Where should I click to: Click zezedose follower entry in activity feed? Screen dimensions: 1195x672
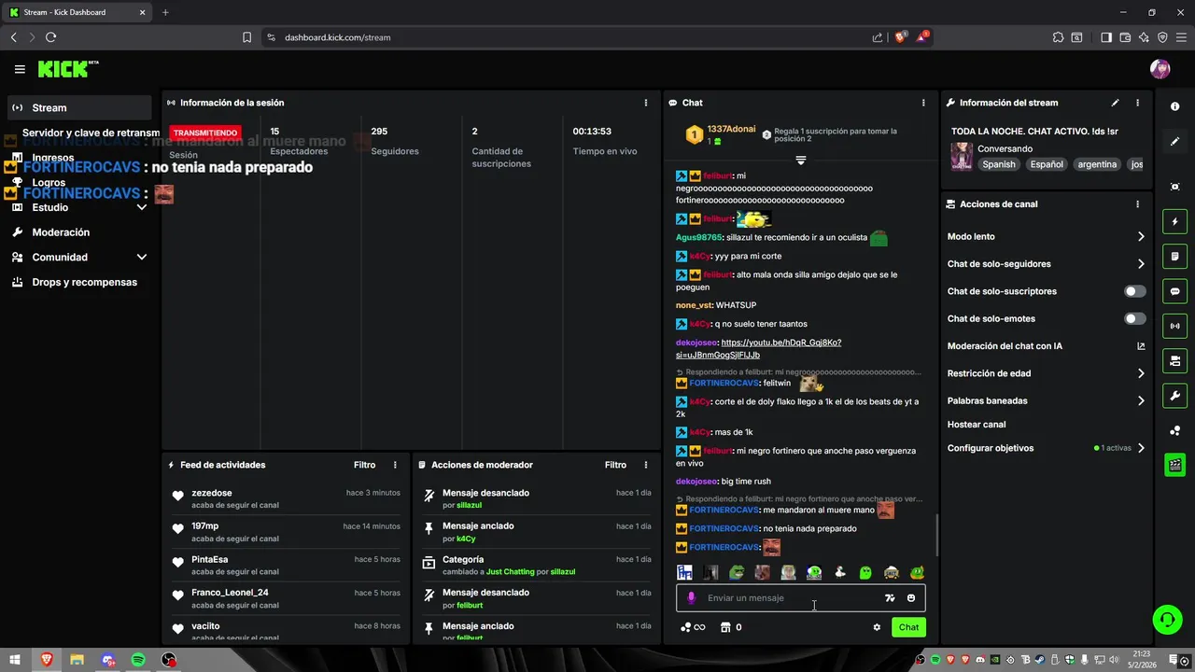coord(286,498)
